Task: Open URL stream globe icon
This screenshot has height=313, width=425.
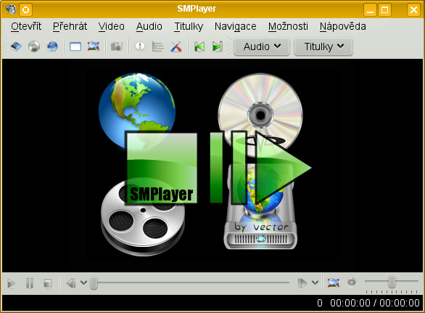Action: (52, 46)
